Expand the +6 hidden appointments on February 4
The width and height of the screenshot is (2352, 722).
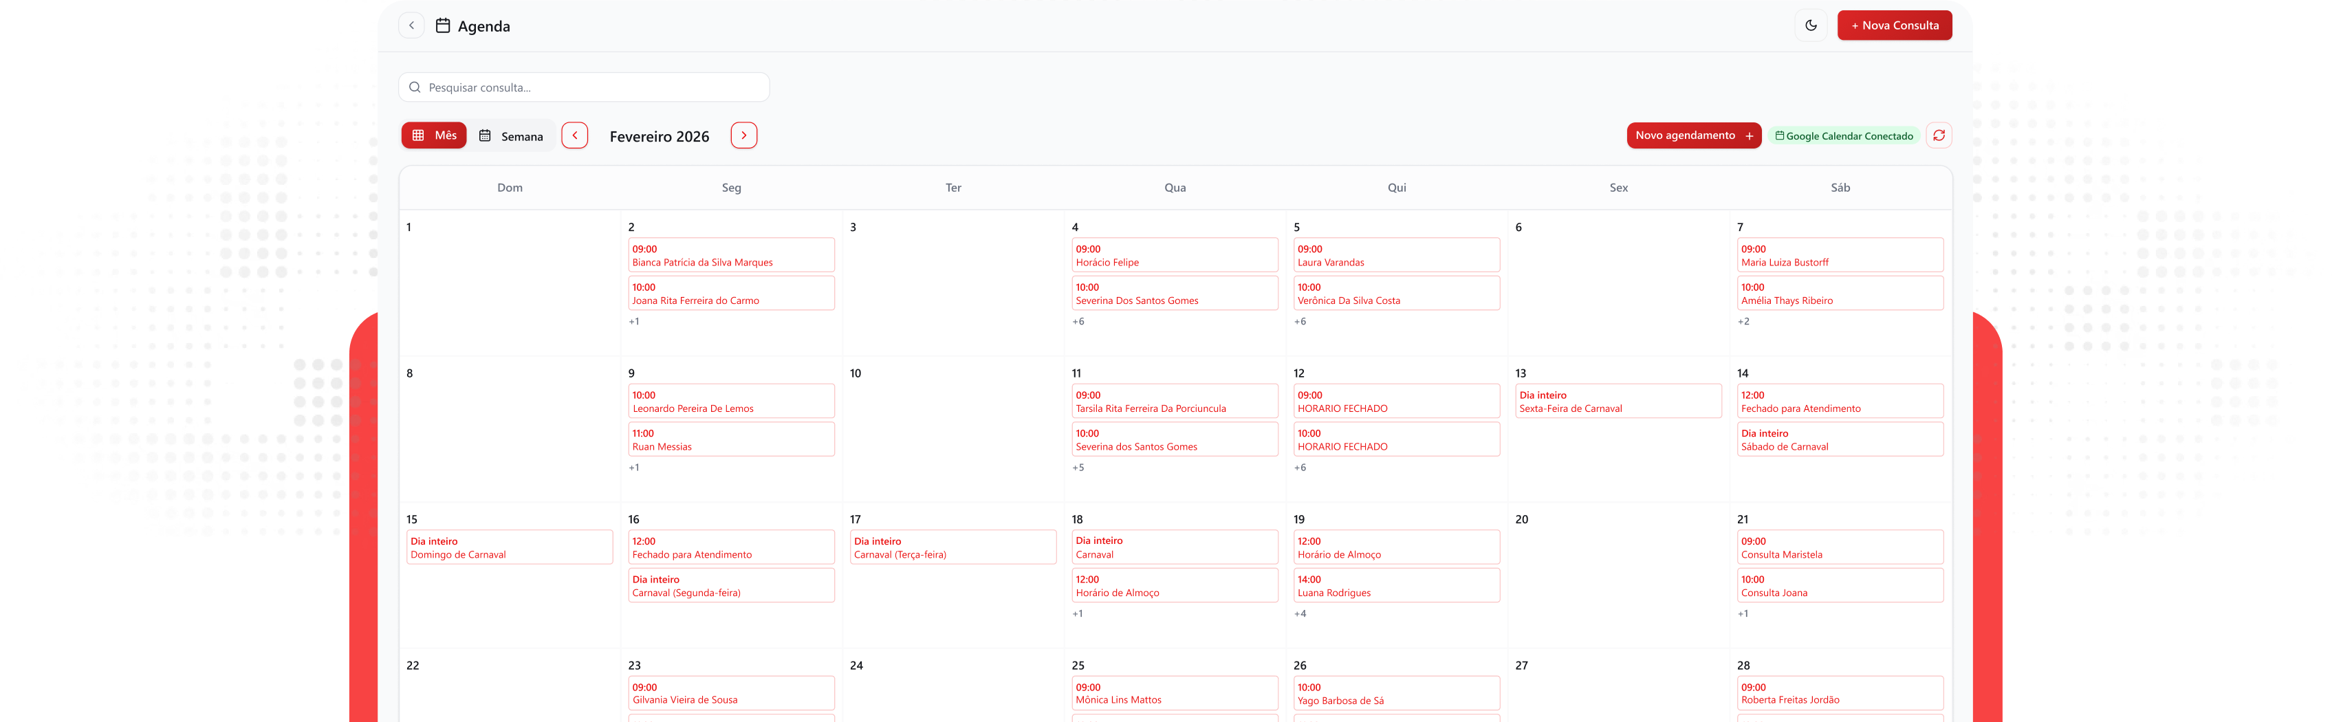coord(1078,321)
